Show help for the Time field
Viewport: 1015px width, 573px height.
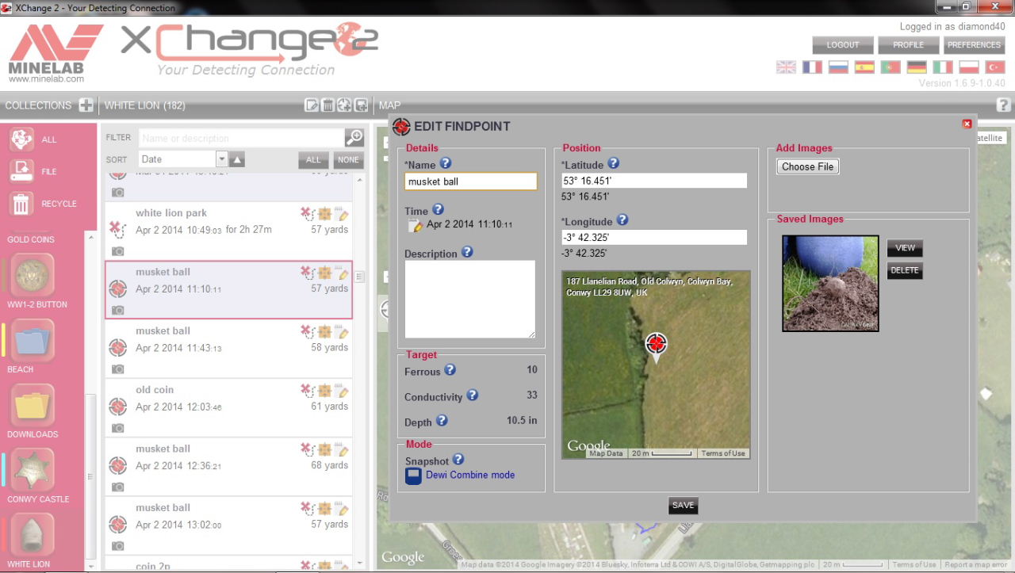tap(438, 210)
